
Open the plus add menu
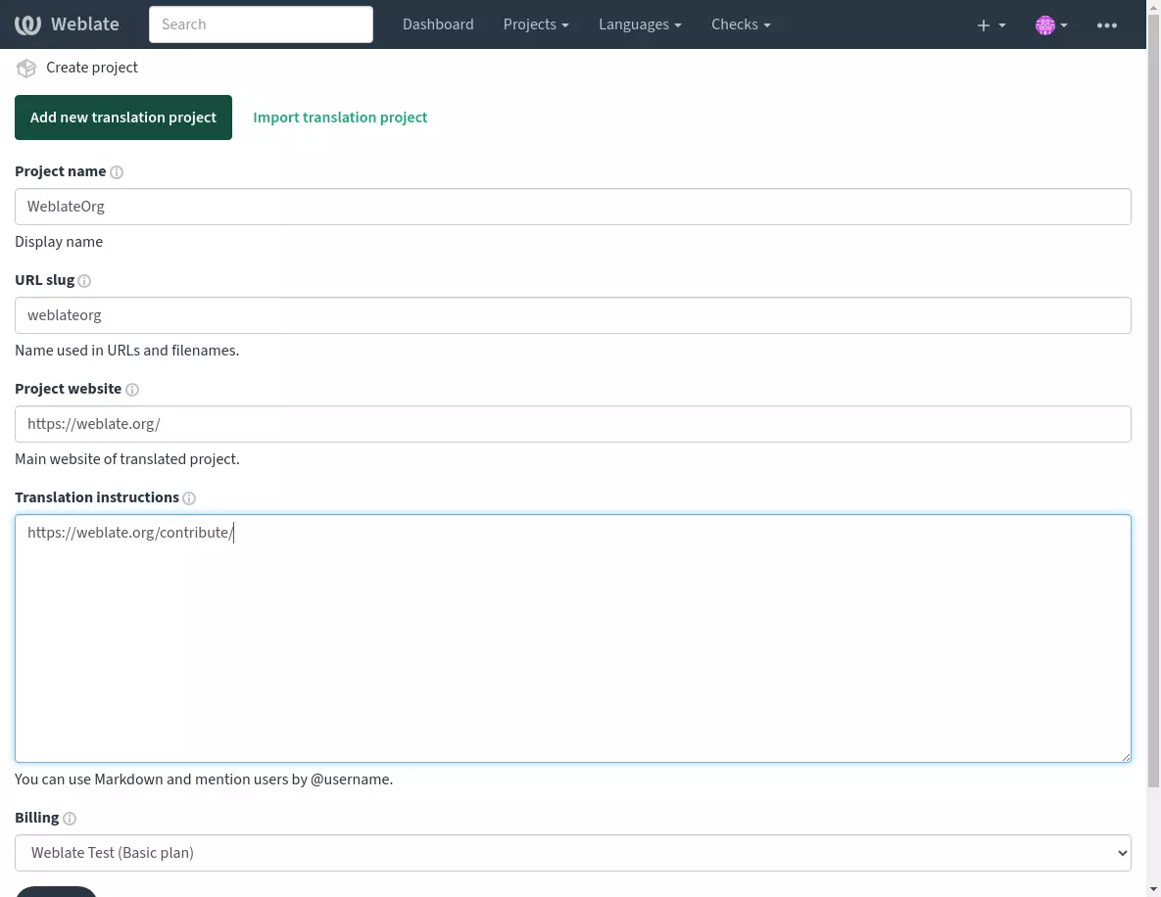click(991, 25)
